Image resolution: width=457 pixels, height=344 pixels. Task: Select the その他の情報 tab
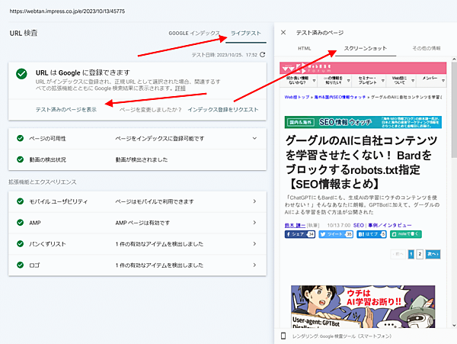pos(426,48)
